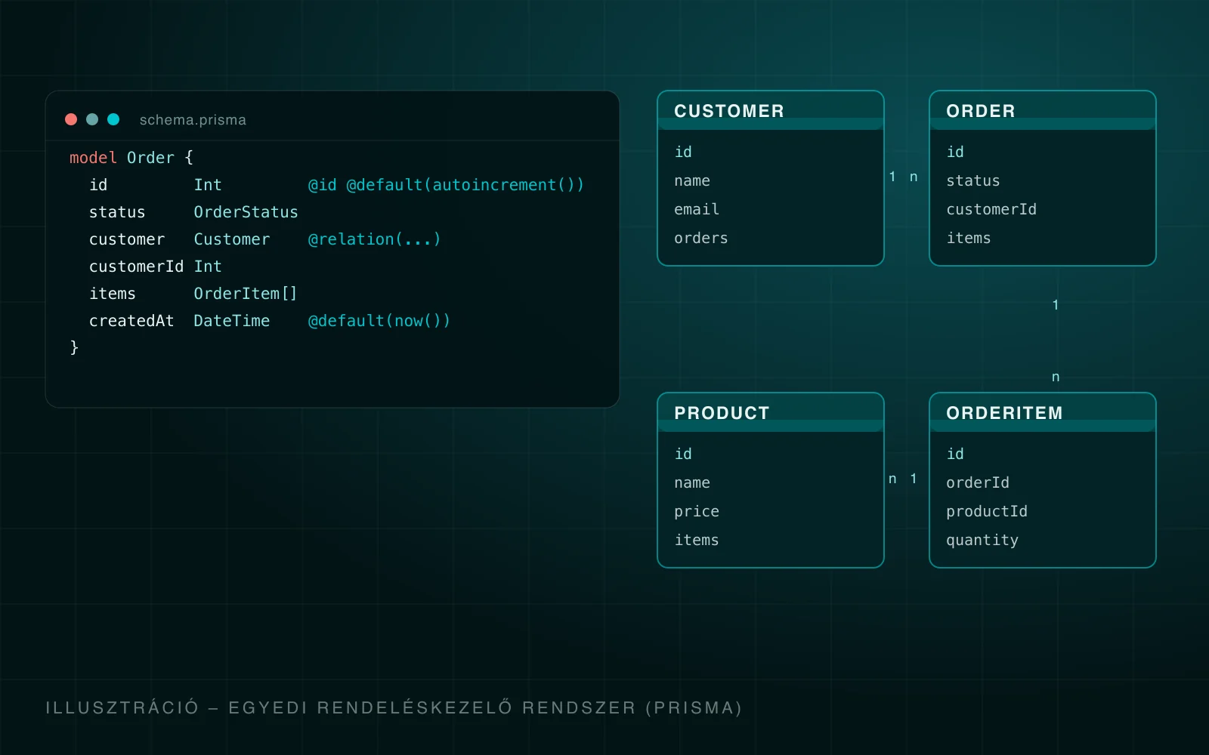Image resolution: width=1209 pixels, height=755 pixels.
Task: Select 'id' in the CUSTOMER table
Action: (x=683, y=152)
